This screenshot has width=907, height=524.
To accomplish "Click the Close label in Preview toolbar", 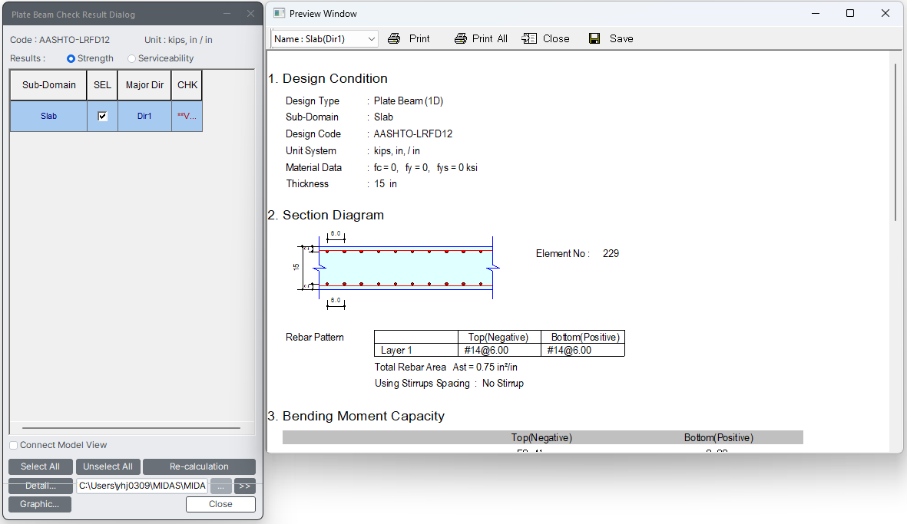I will 556,38.
